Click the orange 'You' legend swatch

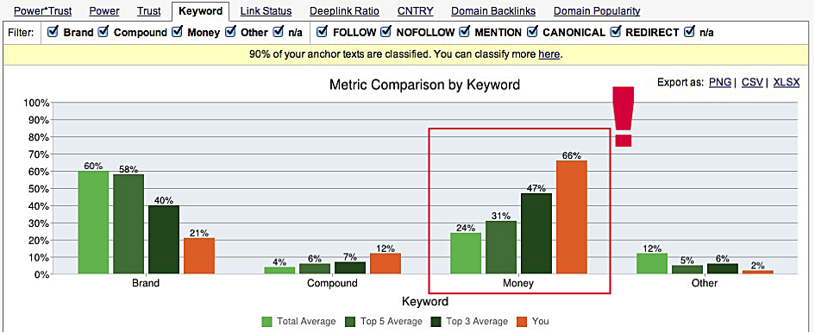[523, 322]
